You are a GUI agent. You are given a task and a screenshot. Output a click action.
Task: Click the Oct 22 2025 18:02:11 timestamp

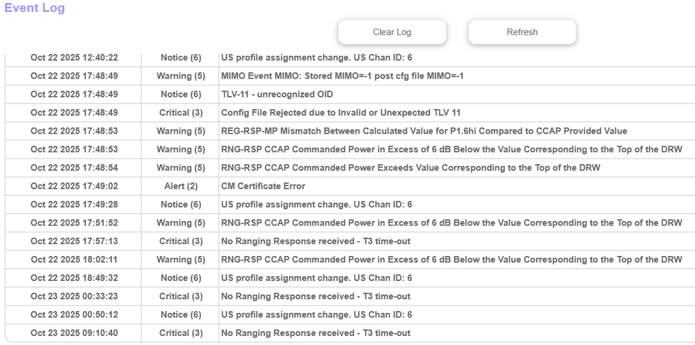[74, 259]
